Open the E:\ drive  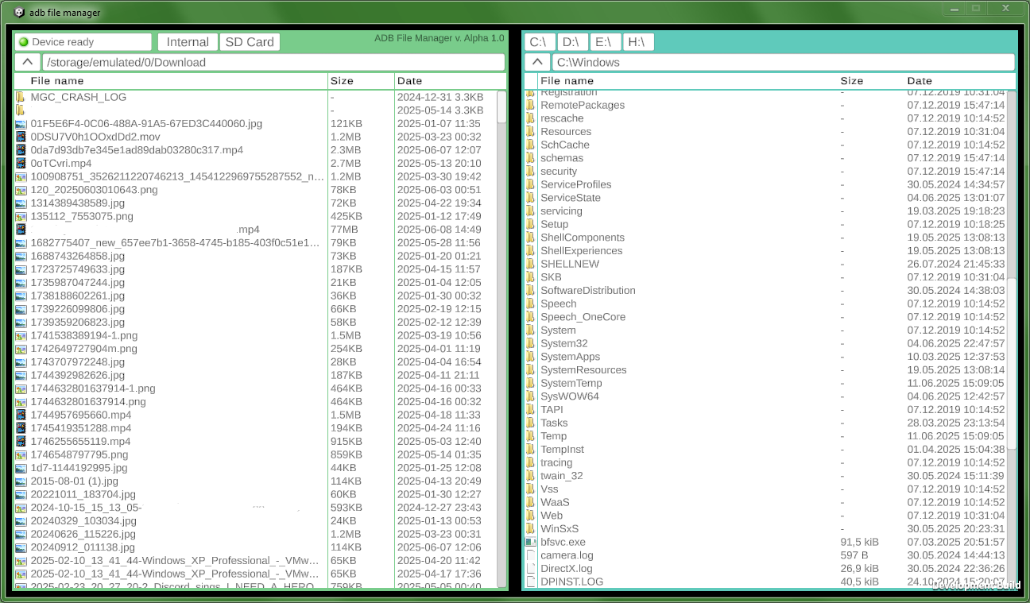point(604,42)
